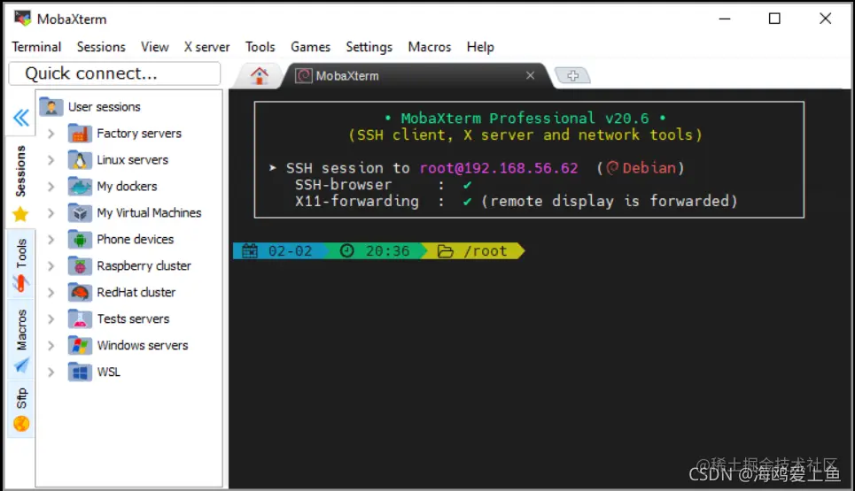Open the Sessions menu
This screenshot has height=491, width=855.
coord(101,47)
